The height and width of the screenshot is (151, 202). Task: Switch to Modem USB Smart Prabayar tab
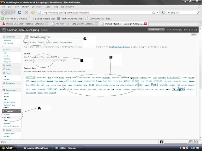coord(25,24)
